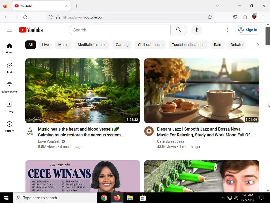Open the tracking protection shield icon

click(50, 17)
